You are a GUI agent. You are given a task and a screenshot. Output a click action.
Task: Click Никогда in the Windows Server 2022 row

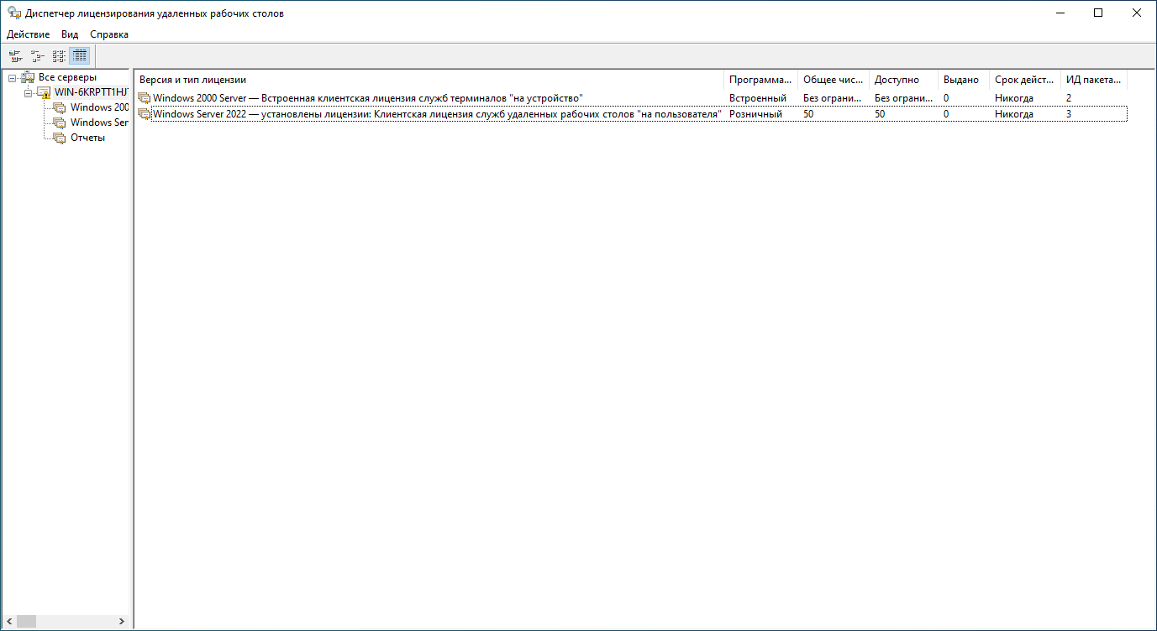pos(1014,113)
